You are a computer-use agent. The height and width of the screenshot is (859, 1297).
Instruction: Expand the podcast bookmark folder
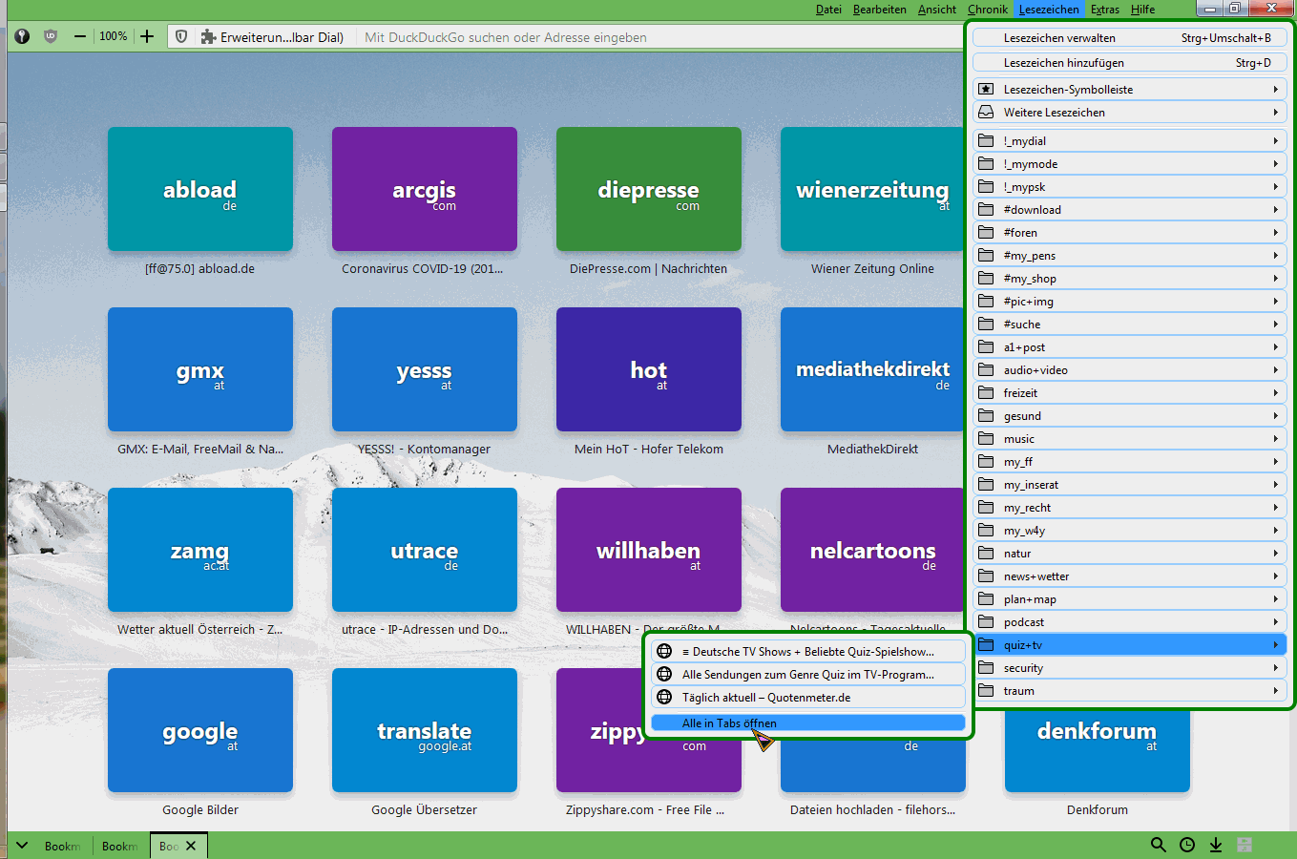click(x=1129, y=622)
